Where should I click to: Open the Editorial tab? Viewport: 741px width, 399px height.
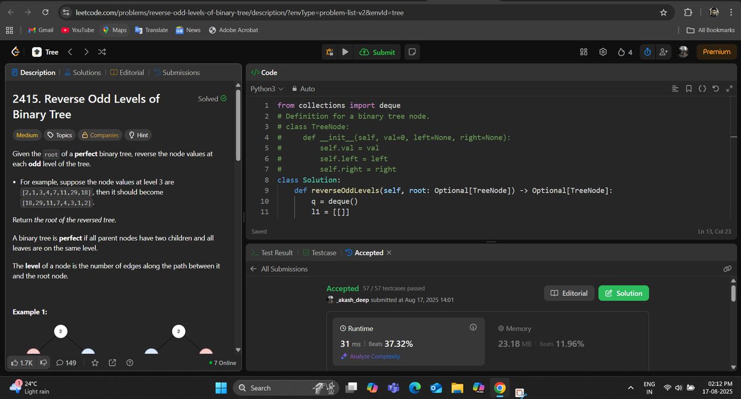[127, 72]
